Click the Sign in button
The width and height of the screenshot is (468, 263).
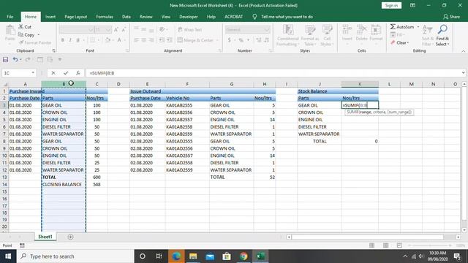click(x=391, y=5)
